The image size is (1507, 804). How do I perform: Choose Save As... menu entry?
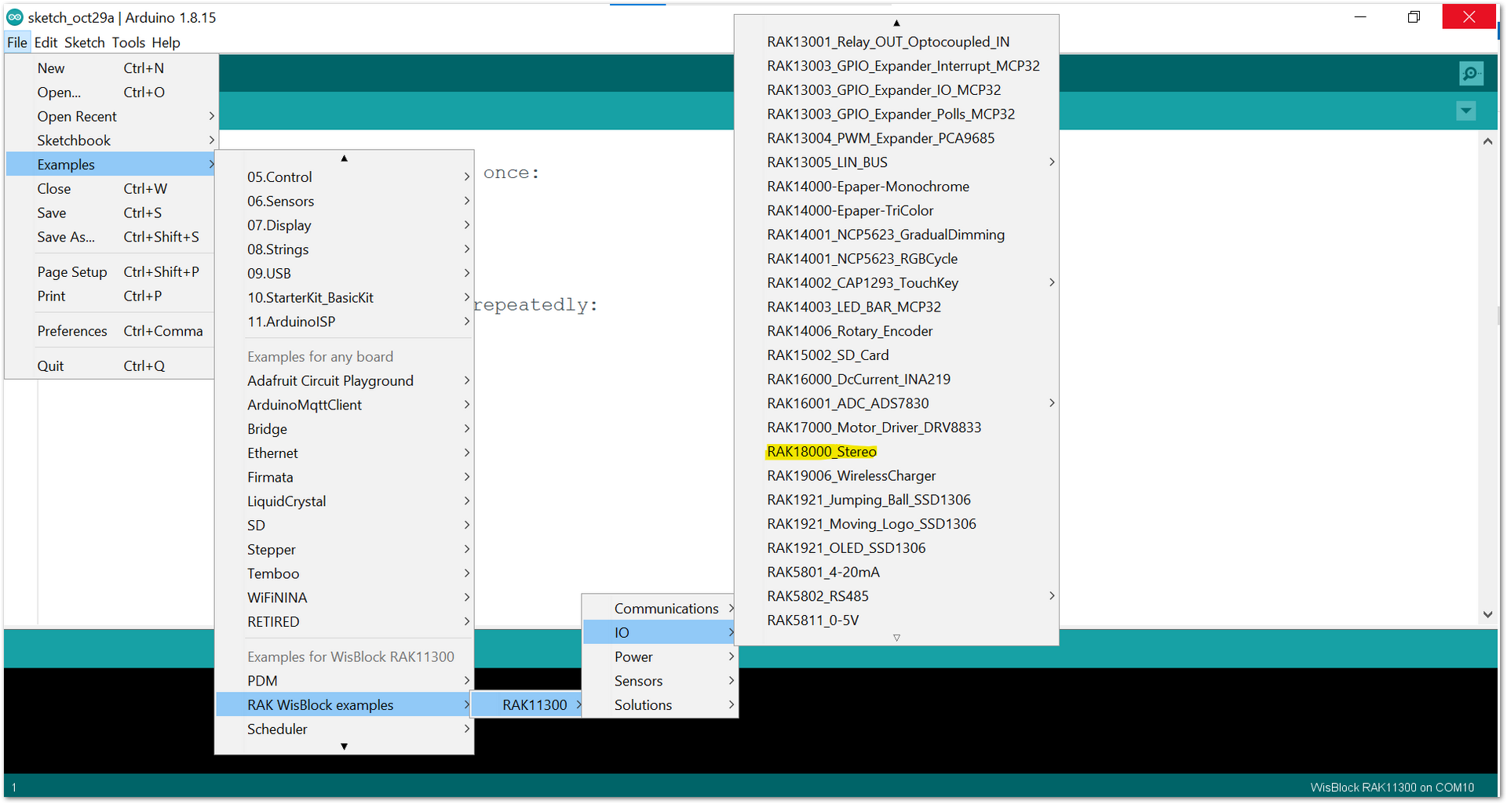111,237
